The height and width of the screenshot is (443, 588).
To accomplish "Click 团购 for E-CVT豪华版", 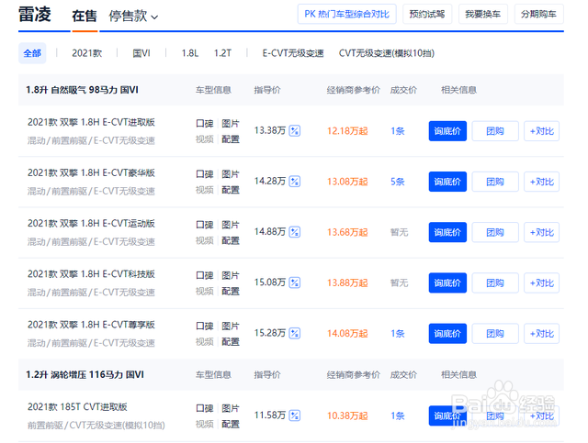I will 495,182.
